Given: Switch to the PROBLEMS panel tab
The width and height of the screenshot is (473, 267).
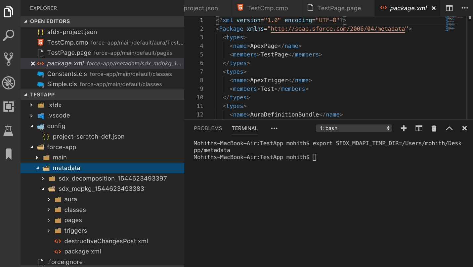Looking at the screenshot, I should click(208, 128).
